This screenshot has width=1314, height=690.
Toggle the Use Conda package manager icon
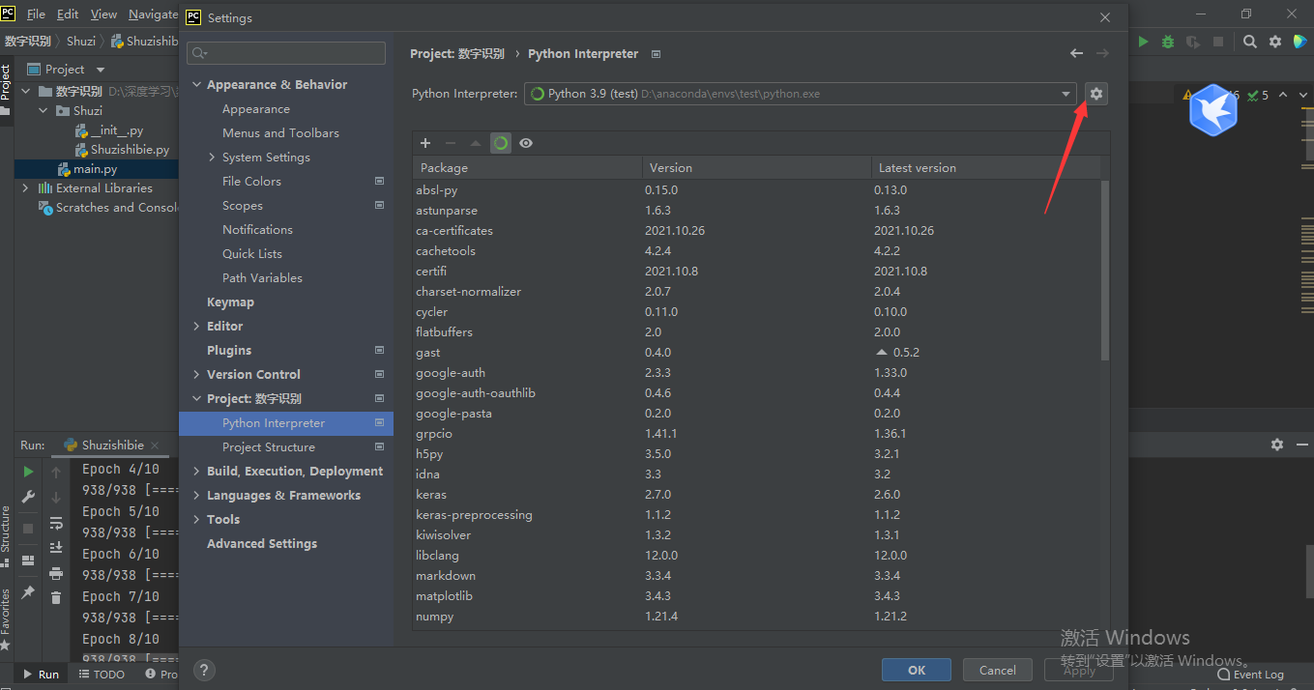point(500,143)
